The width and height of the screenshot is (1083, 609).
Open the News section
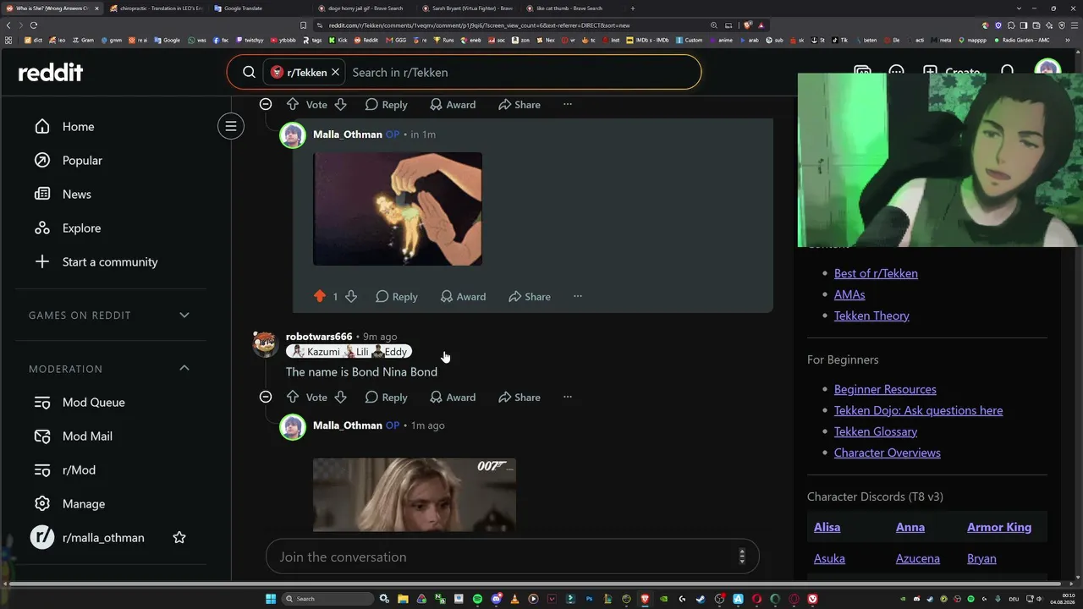(76, 194)
